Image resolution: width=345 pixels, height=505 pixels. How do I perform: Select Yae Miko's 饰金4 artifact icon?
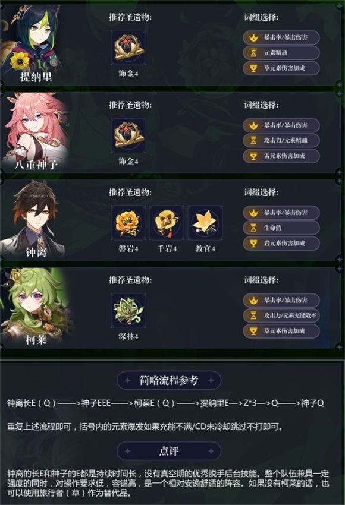click(128, 135)
